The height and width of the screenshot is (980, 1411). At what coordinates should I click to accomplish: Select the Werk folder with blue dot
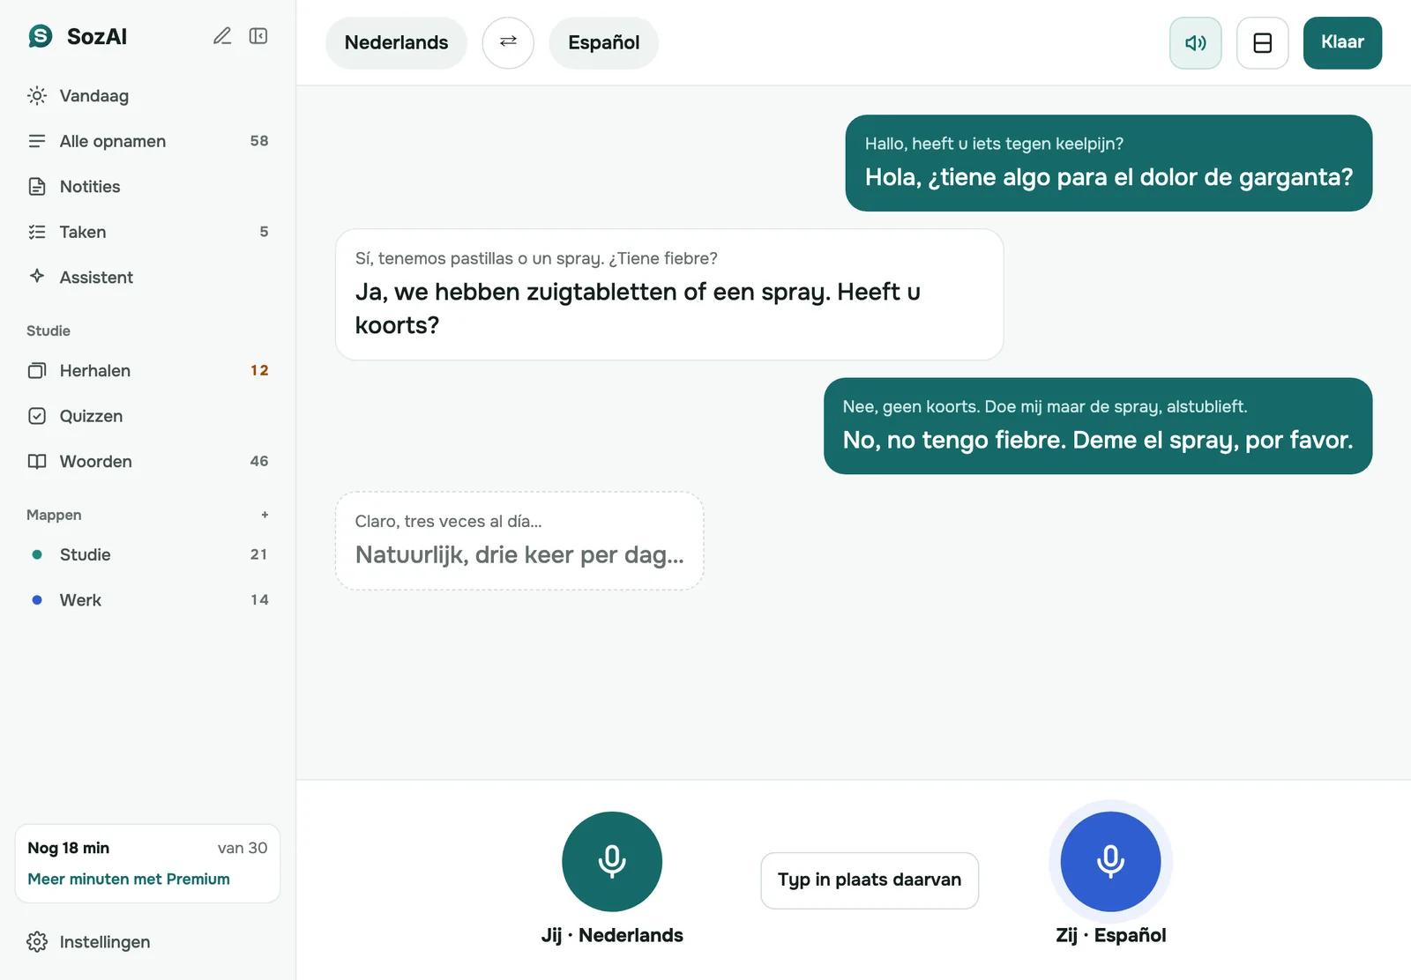(147, 600)
